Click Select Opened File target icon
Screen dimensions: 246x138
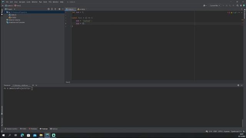tap(49, 9)
